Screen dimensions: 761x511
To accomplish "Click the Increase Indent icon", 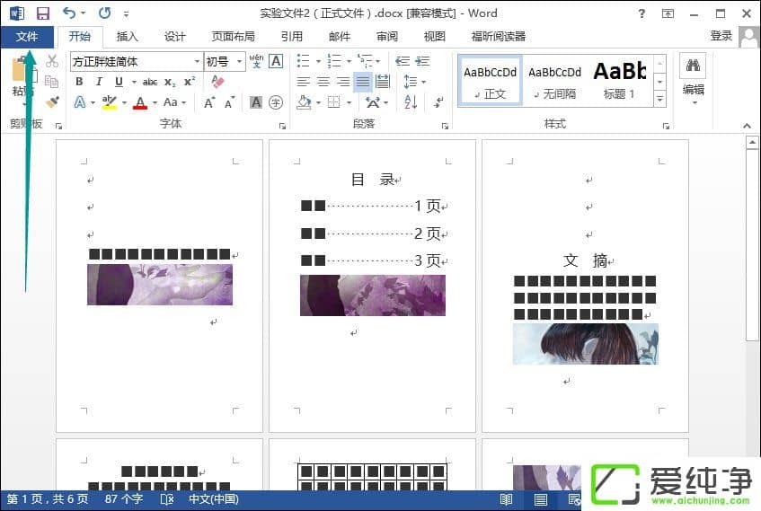I will coord(421,61).
